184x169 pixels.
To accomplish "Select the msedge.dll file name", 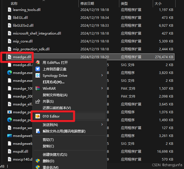I will pyautogui.click(x=22, y=57).
